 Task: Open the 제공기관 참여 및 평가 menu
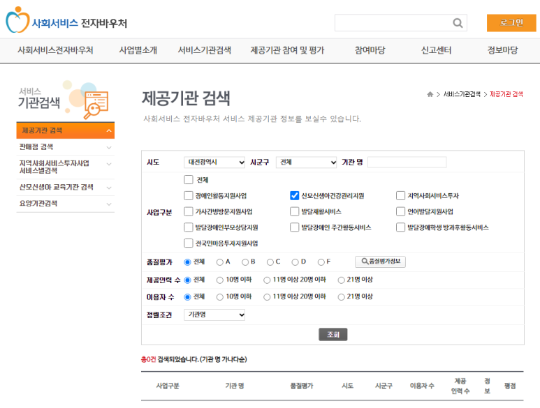point(287,50)
